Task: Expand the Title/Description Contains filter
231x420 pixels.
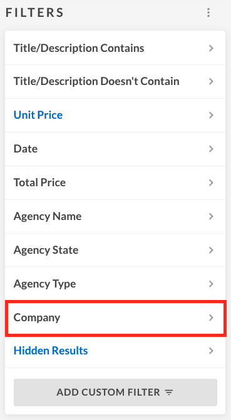Action: (115, 48)
